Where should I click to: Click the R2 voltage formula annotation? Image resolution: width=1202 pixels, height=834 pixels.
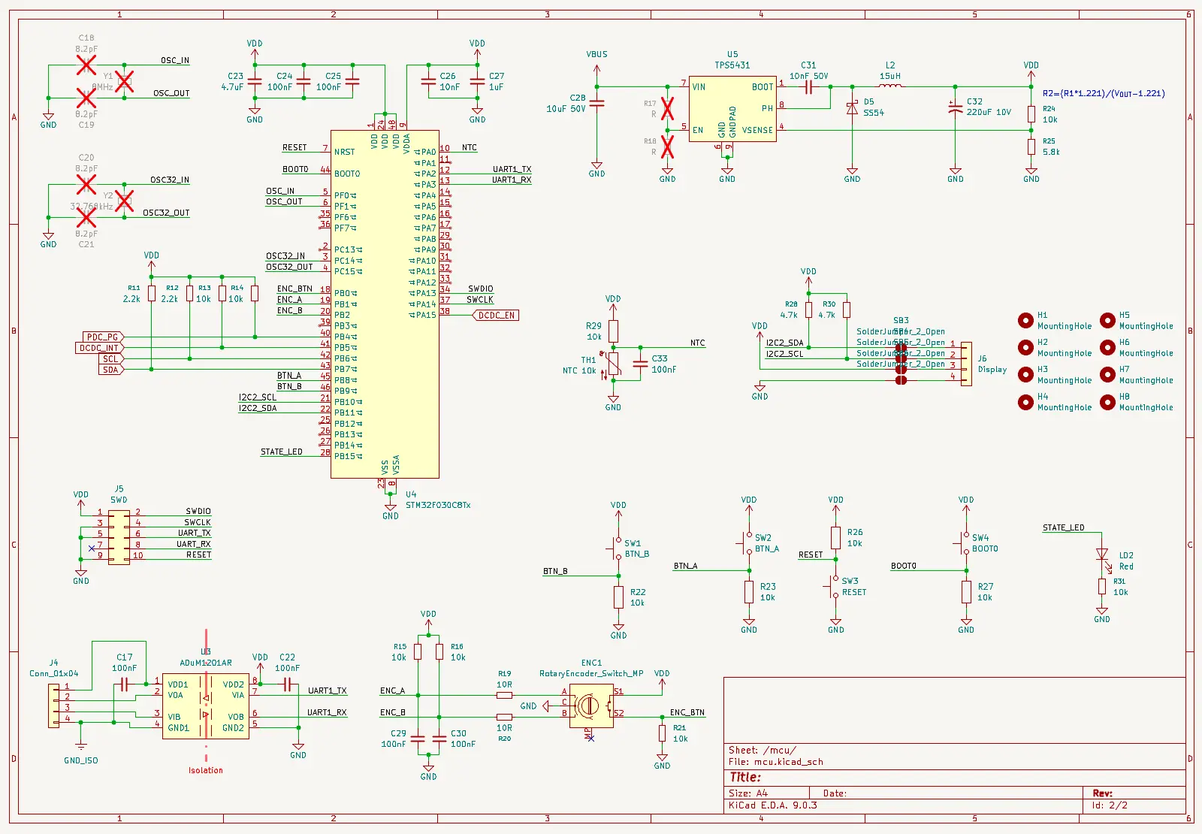pos(1103,94)
